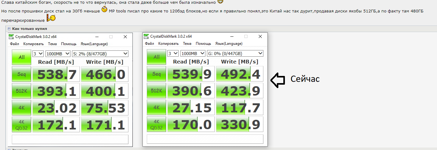Image resolution: width=437 pixels, height=150 pixels.
Task: Open 1000MB size dropdown in left window
Action: (x=58, y=54)
